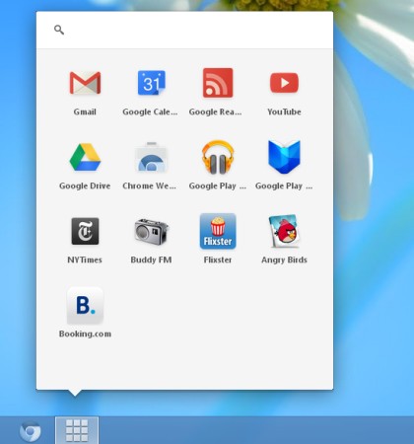Screen dimensions: 414x444
Task: Click the "Google Cale..." label
Action: pyautogui.click(x=150, y=112)
